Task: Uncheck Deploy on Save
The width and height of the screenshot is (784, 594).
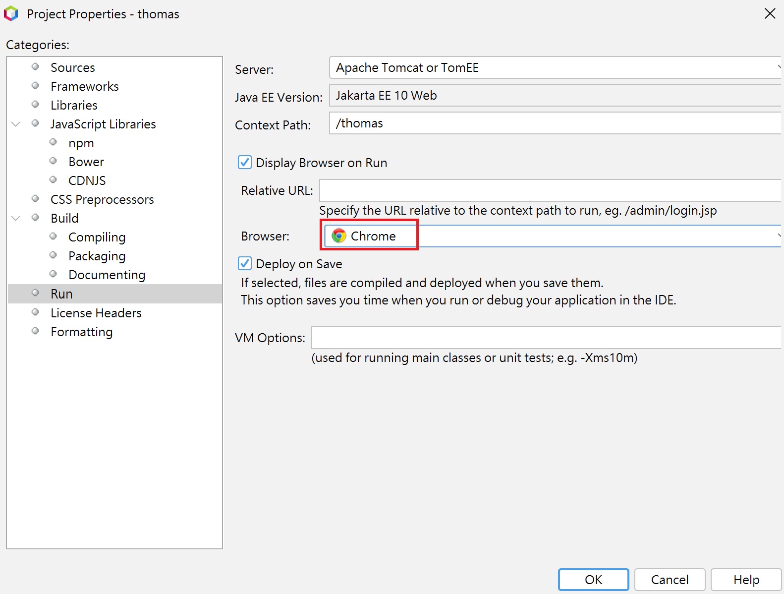Action: tap(245, 263)
